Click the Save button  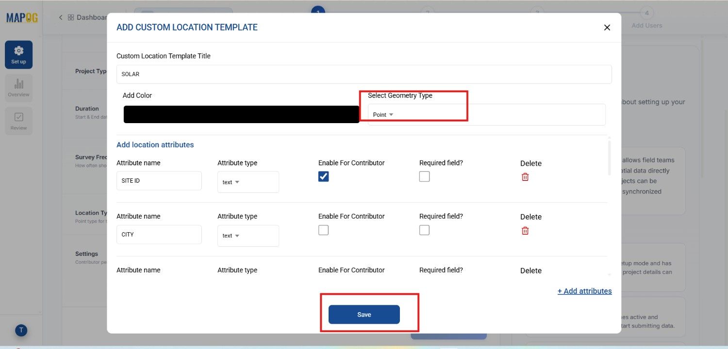[364, 315]
